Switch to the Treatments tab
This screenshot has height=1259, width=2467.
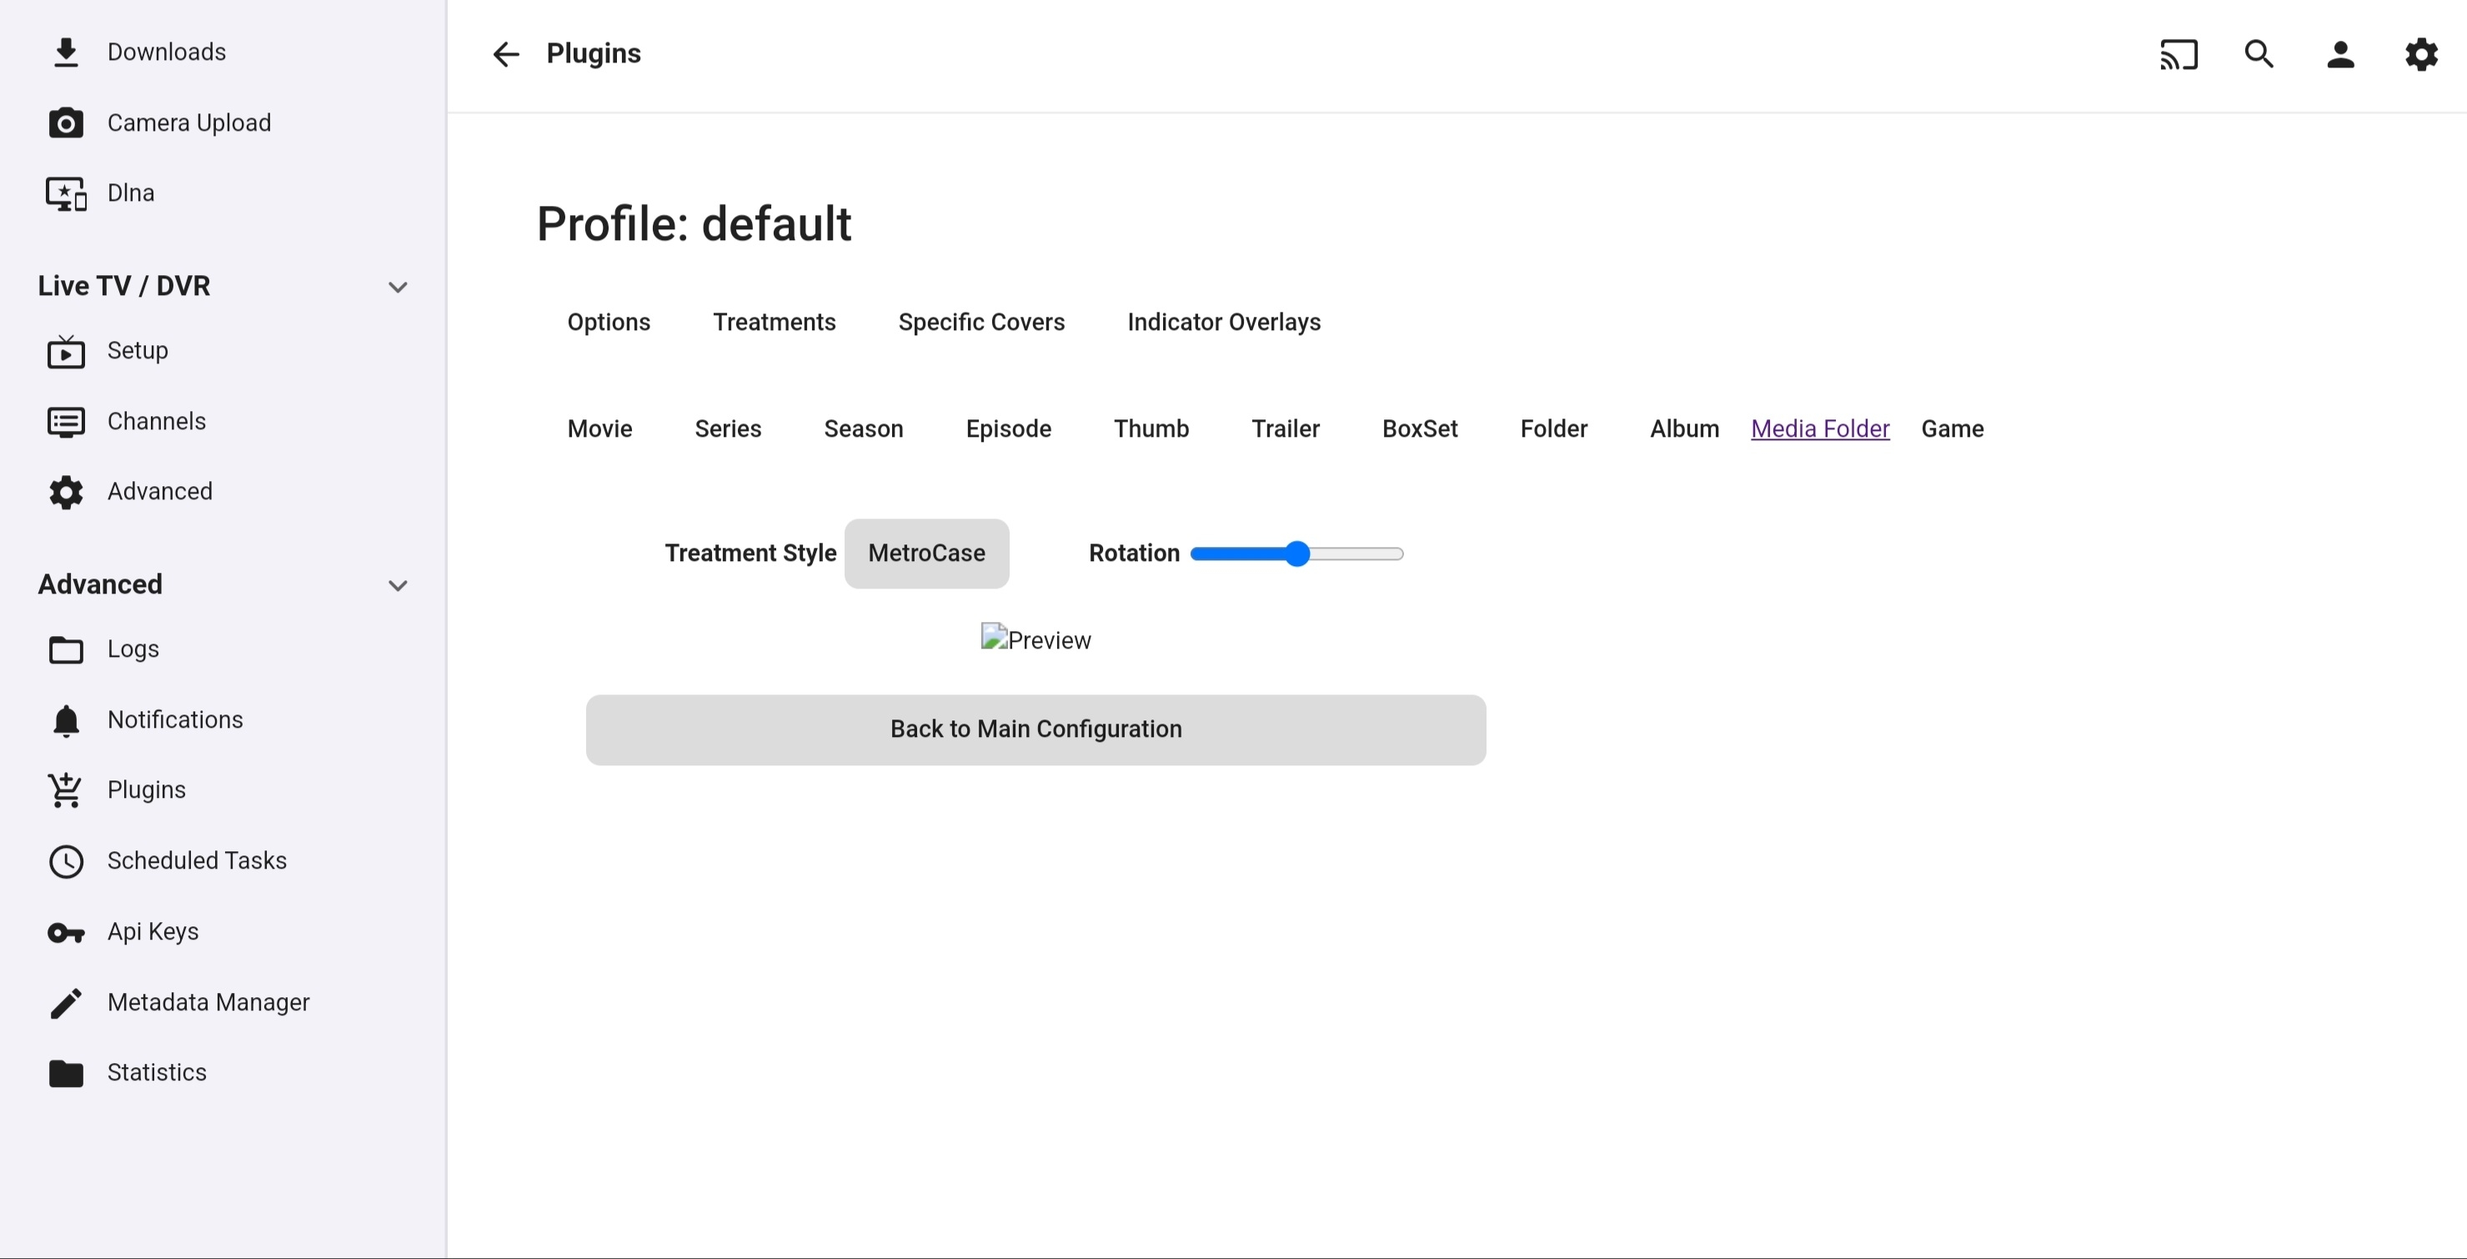[x=774, y=322]
